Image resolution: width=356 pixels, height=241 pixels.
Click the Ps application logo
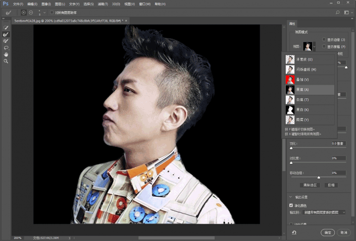pyautogui.click(x=6, y=4)
